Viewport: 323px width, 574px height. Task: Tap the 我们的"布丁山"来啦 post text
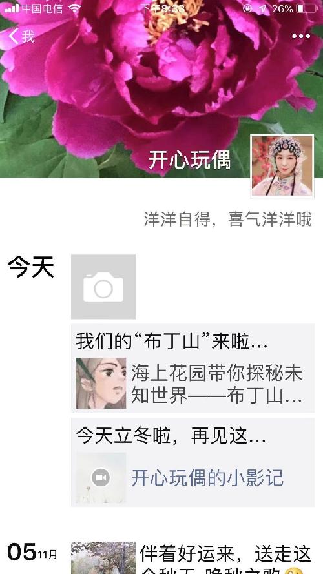click(172, 342)
